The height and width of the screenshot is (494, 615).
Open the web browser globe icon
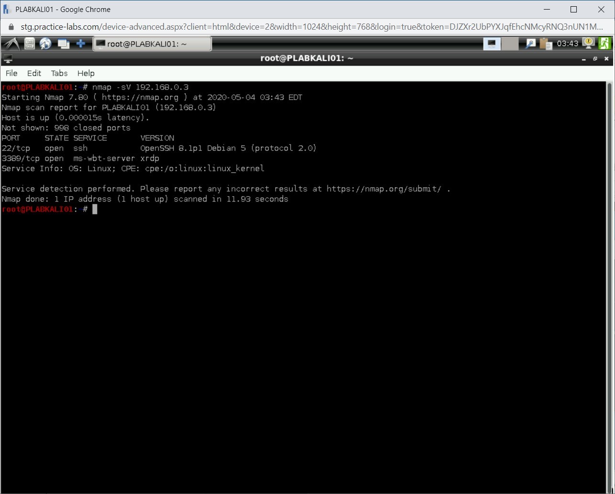tap(46, 44)
